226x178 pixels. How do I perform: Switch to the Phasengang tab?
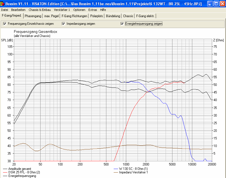(x=33, y=16)
